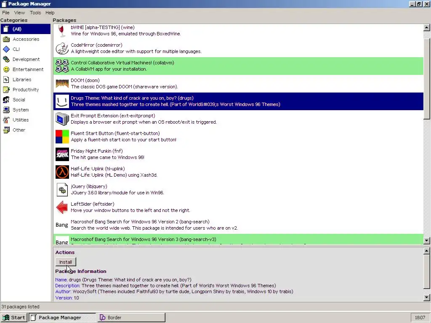
Task: Select the Friday Night Funkin icon
Action: point(62,154)
